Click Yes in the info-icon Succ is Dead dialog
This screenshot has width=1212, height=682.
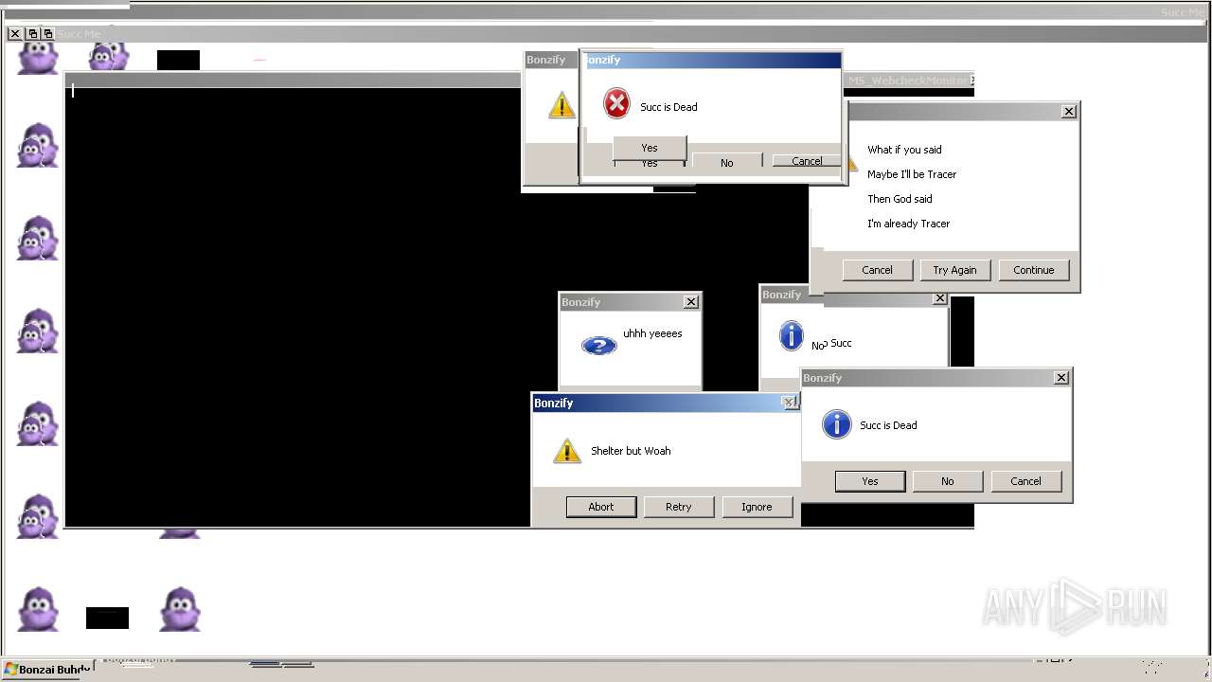[869, 481]
